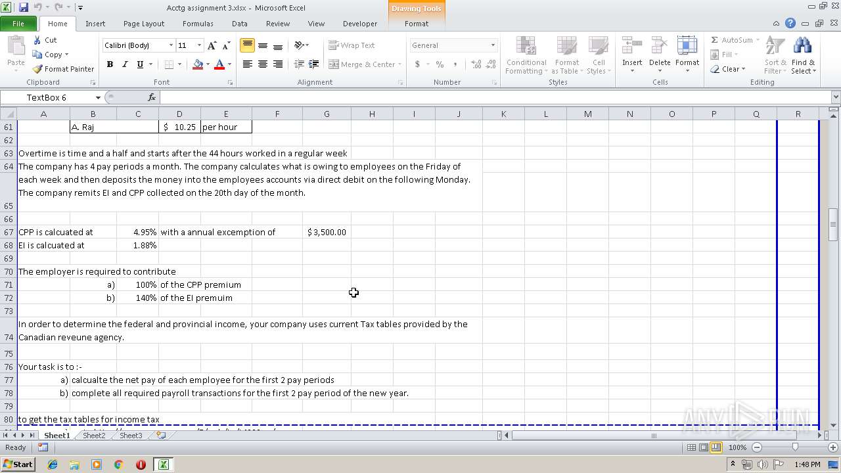This screenshot has height=473, width=841.
Task: Open Find & Select binoculars menu
Action: click(x=803, y=56)
